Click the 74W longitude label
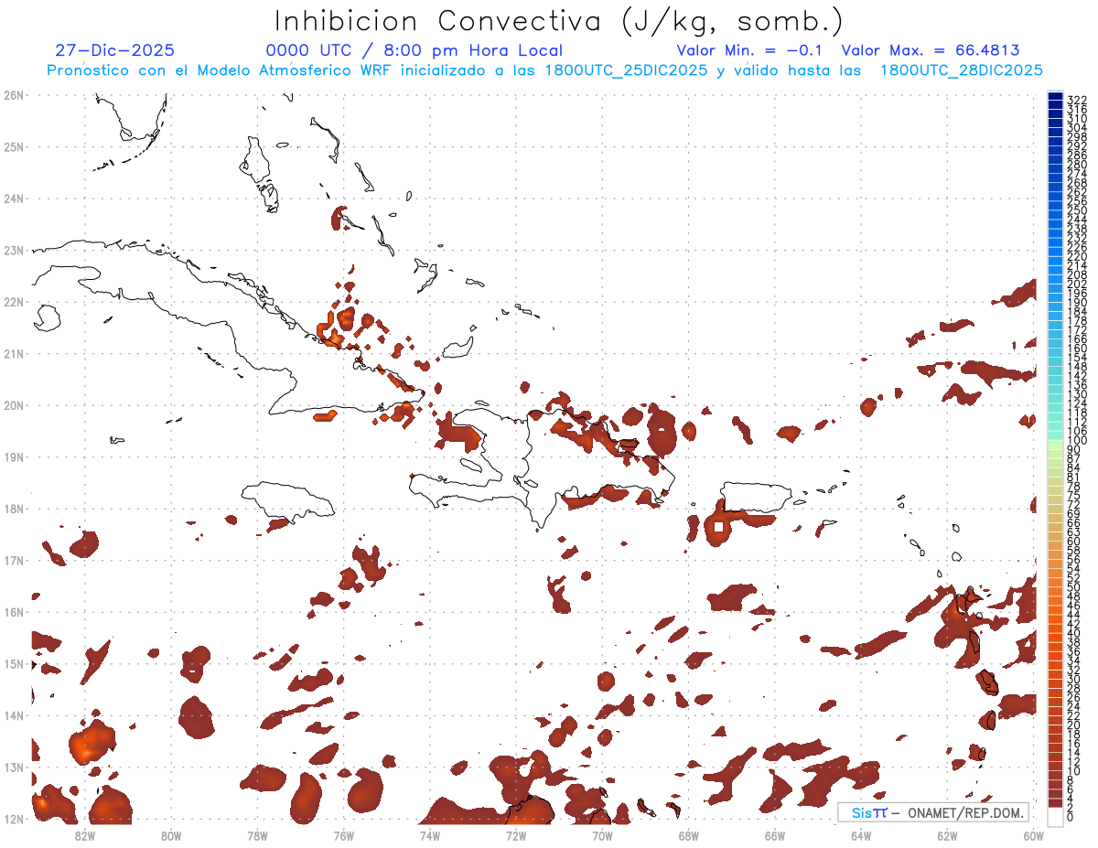Viewport: 1098px width, 848px height. click(x=430, y=835)
